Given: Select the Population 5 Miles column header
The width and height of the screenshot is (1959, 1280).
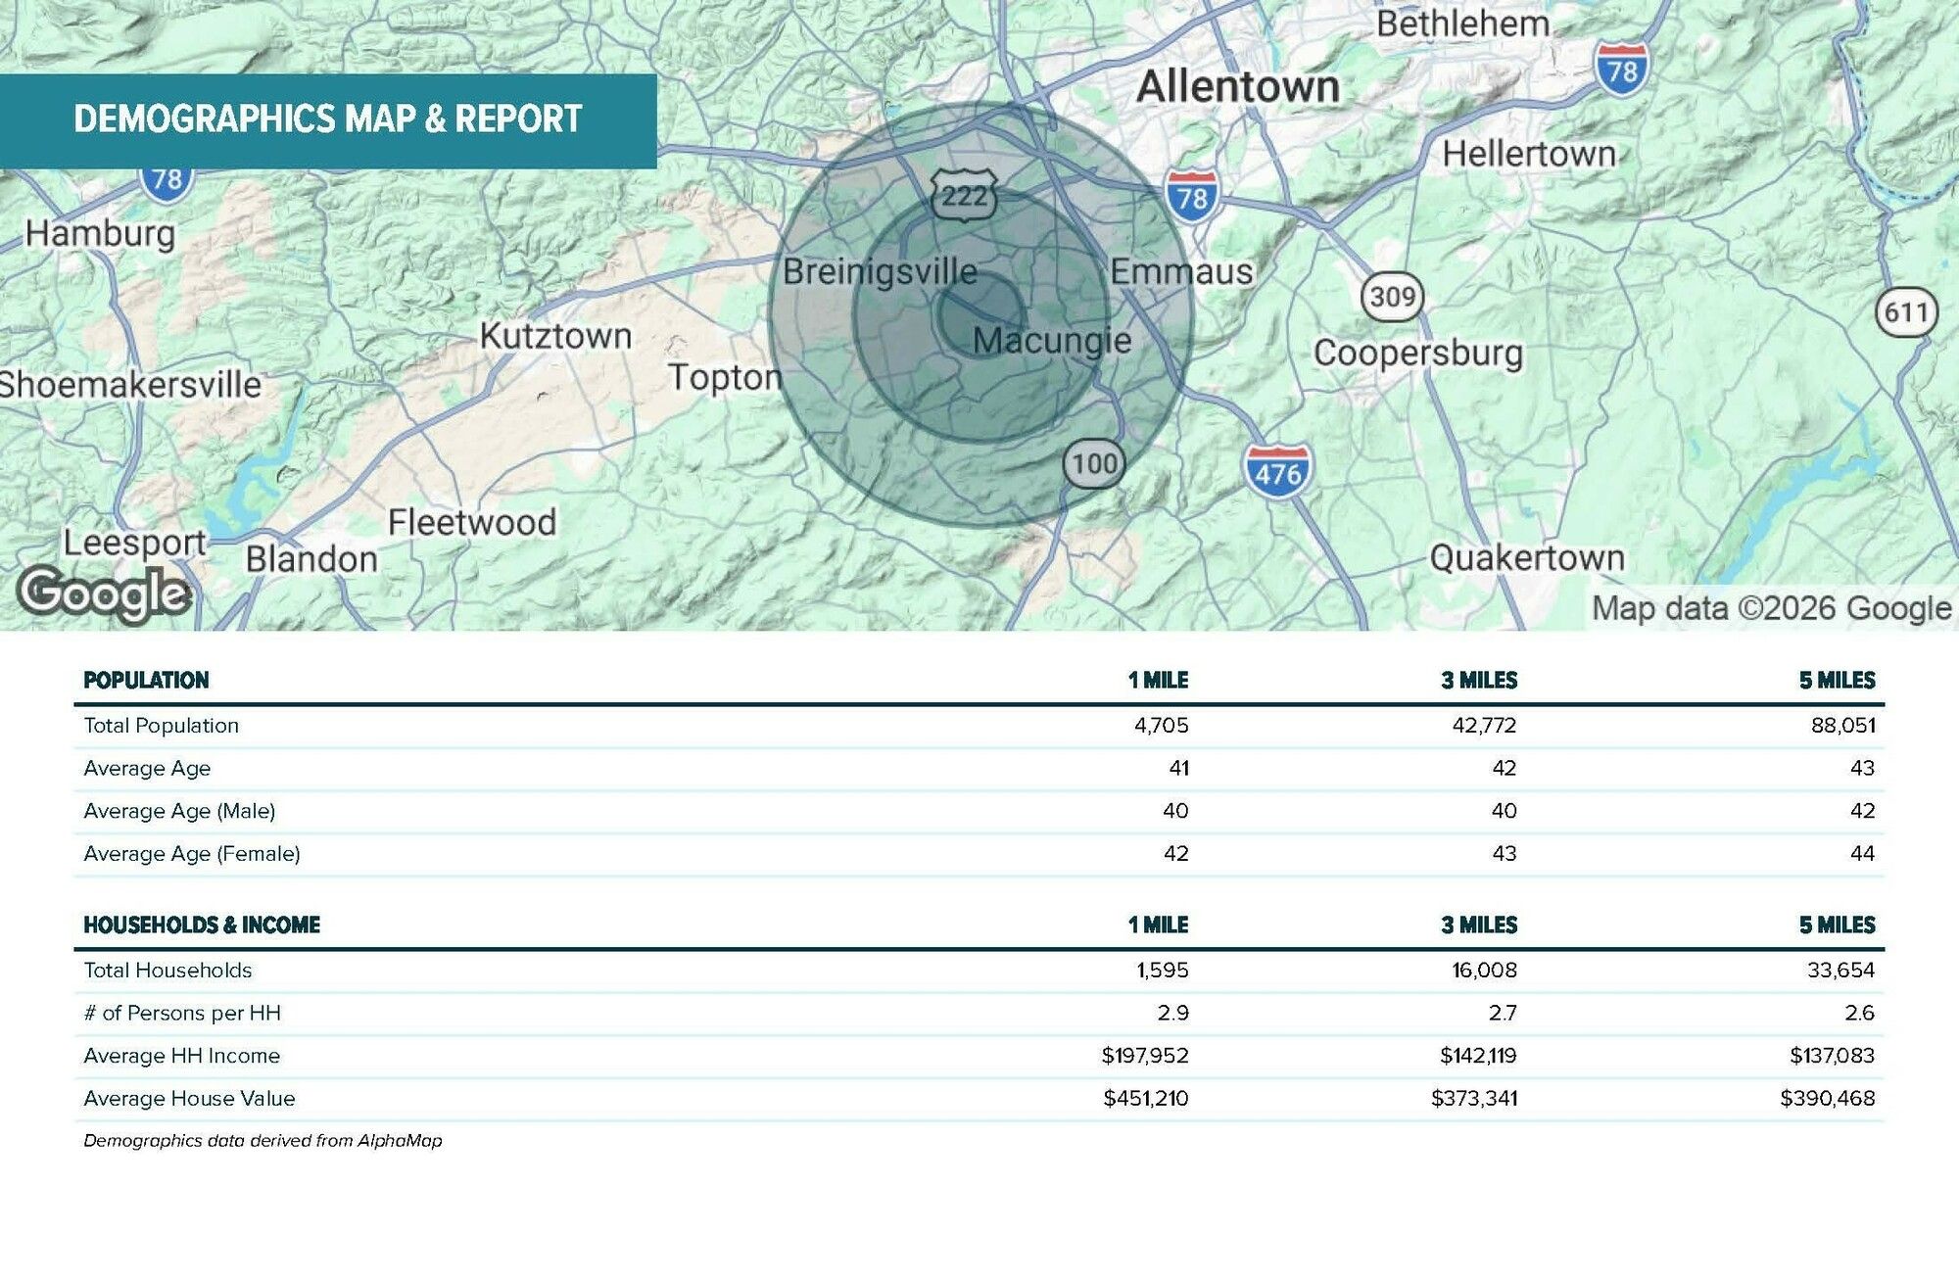Looking at the screenshot, I should (x=1836, y=681).
